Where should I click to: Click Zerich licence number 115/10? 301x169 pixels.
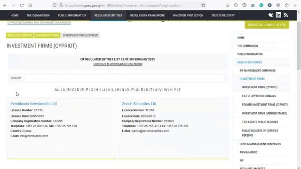[x=150, y=110]
